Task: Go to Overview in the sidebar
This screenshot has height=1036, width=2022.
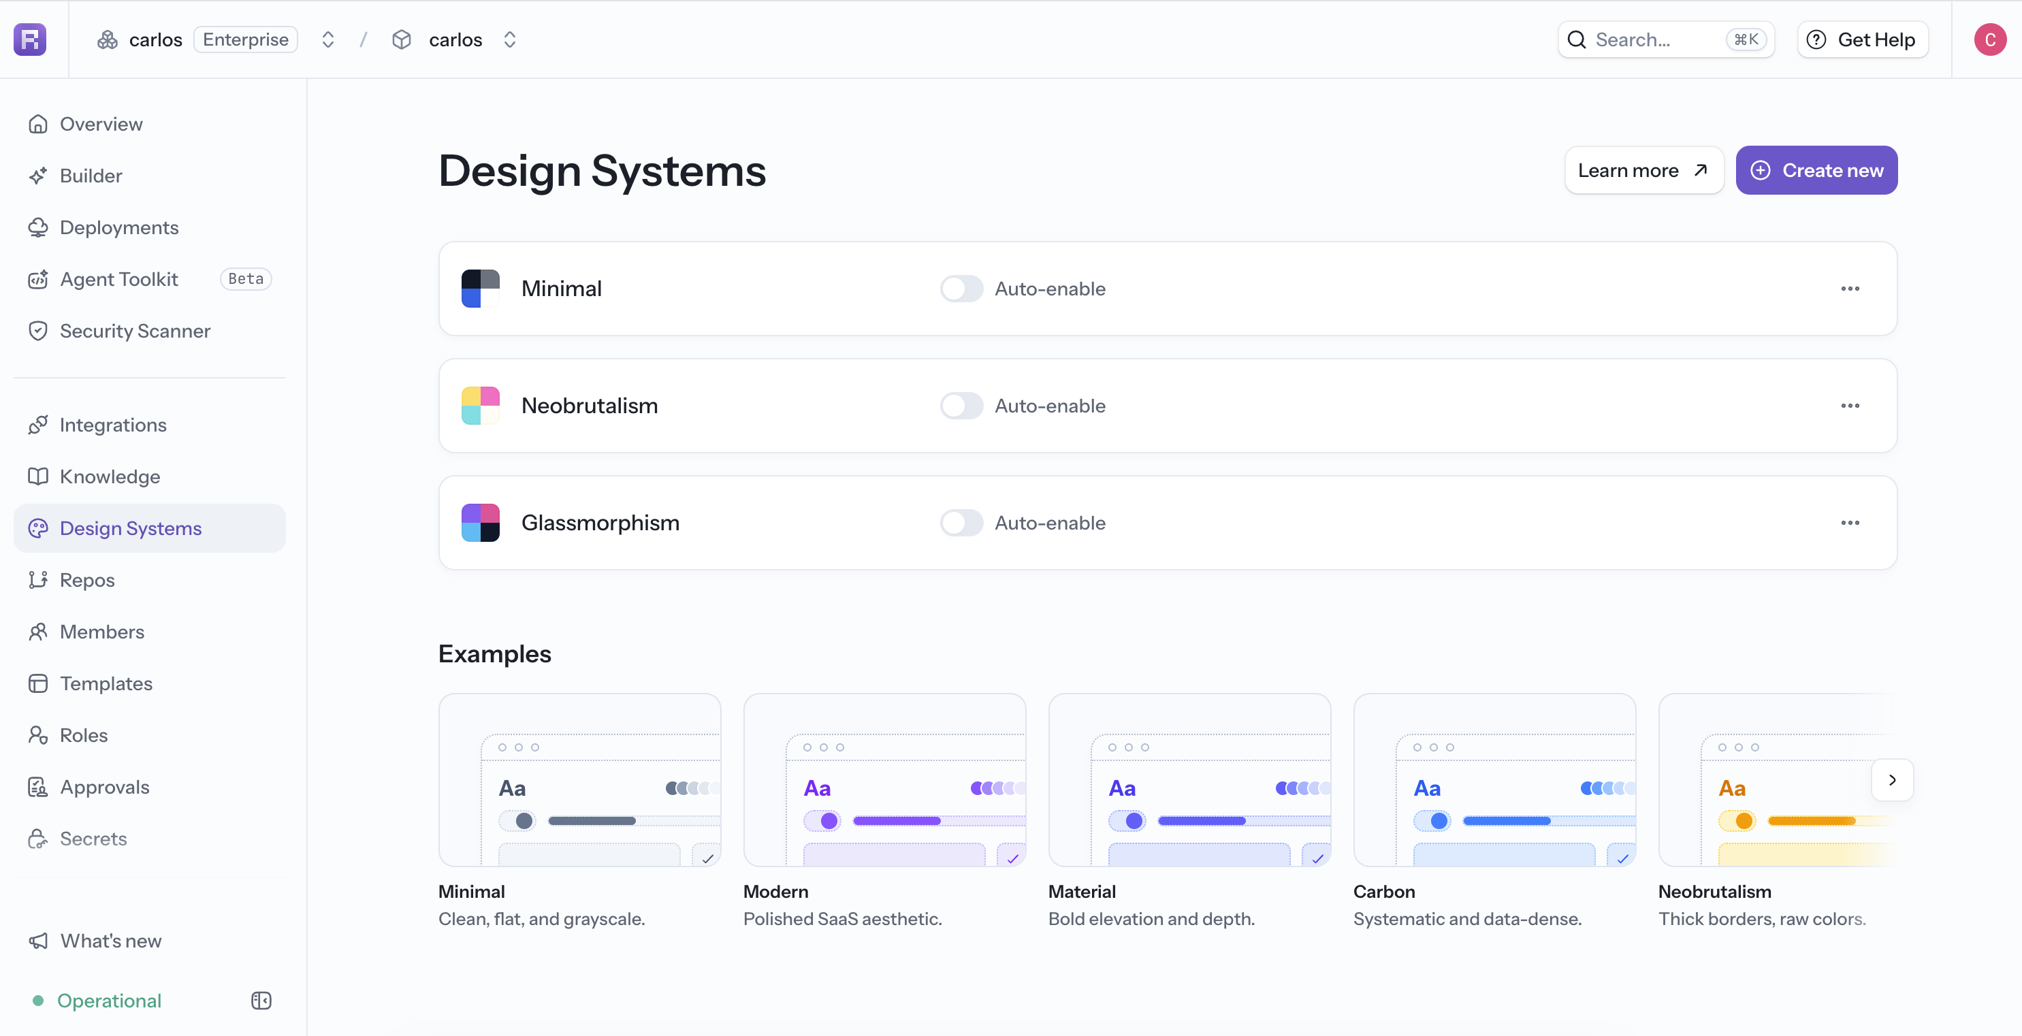Action: (149, 124)
